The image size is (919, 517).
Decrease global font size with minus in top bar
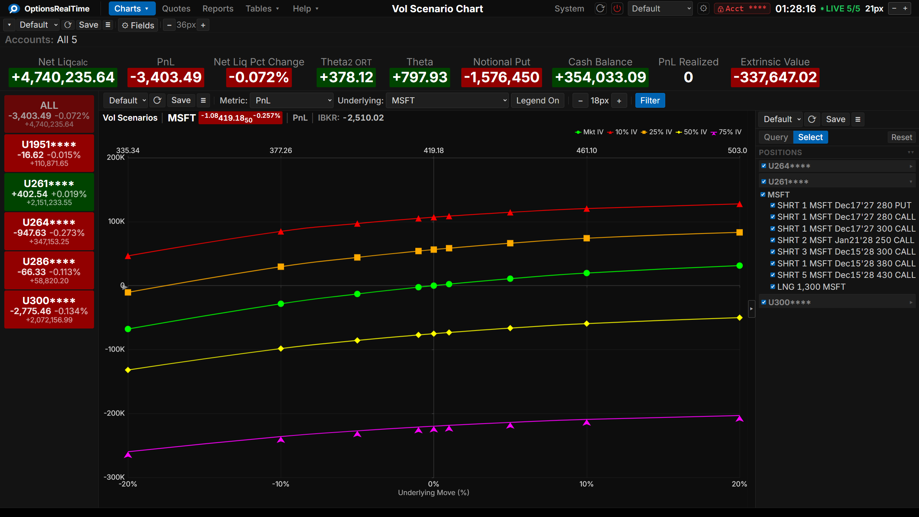coord(894,9)
